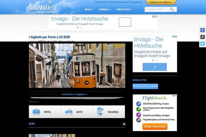Switch news to grid view icon
206x137 pixels.
(124, 124)
